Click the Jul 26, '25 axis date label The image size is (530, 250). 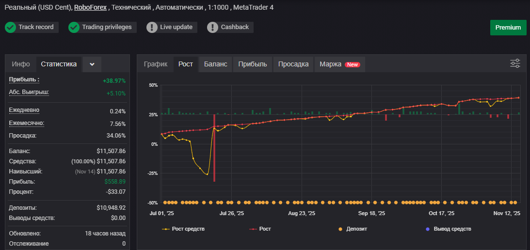tap(231, 214)
